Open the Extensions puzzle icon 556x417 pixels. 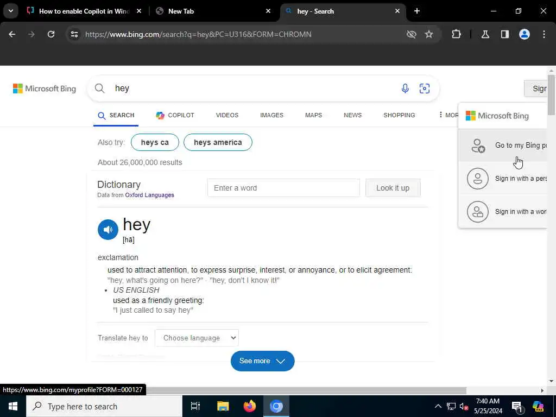click(456, 34)
